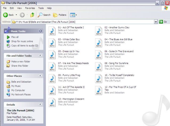The image size is (170, 126).
Task: Click Copy all items to audio CD
Action: pos(25,46)
